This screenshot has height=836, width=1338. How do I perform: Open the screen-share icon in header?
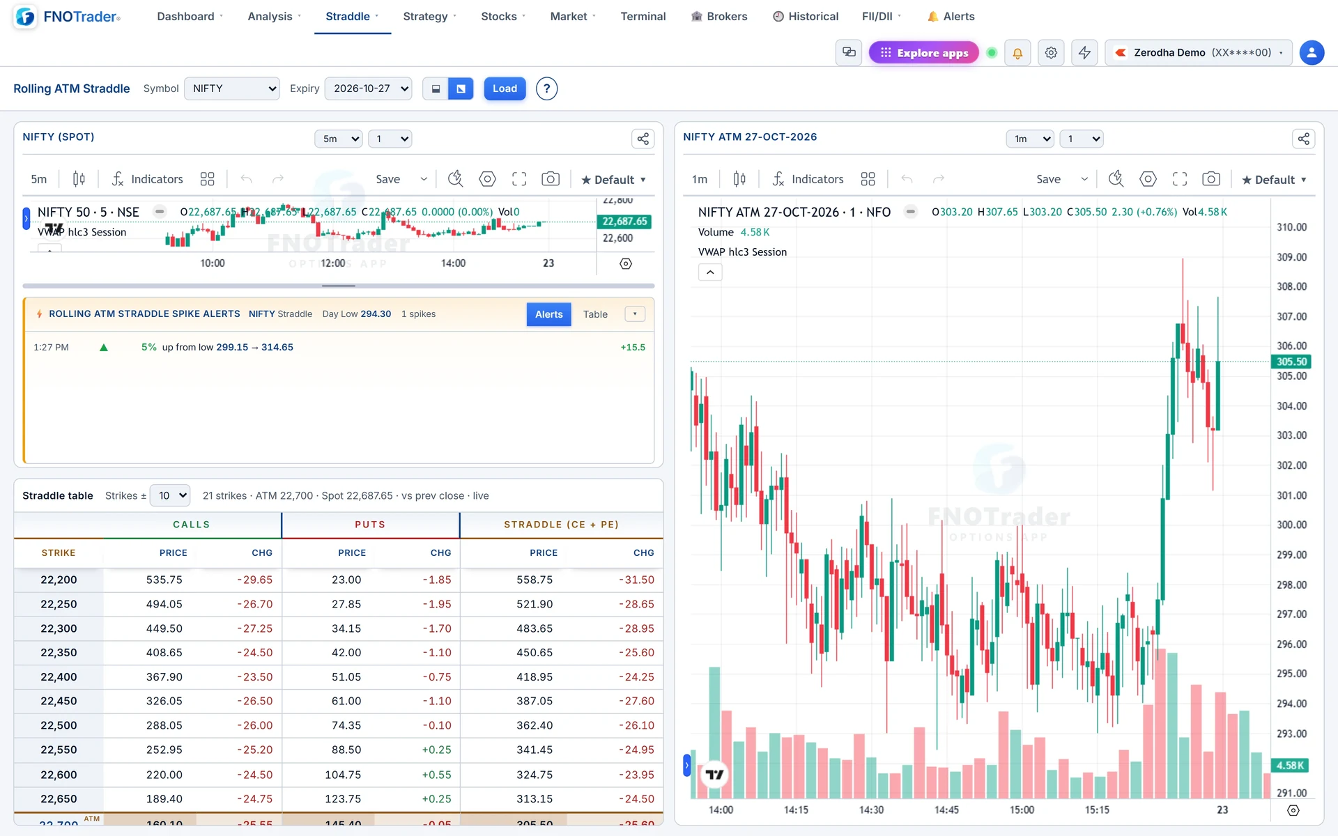click(x=849, y=52)
